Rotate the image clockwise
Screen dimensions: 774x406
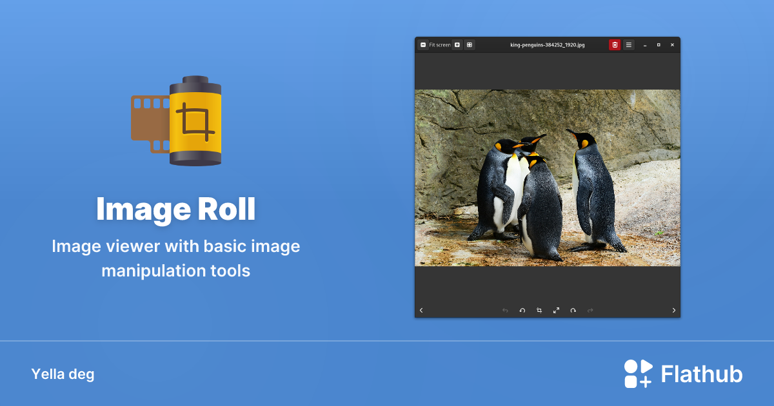(x=573, y=310)
